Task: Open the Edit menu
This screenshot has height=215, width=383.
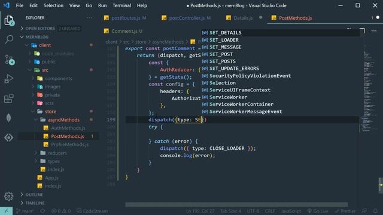Action: click(34, 5)
